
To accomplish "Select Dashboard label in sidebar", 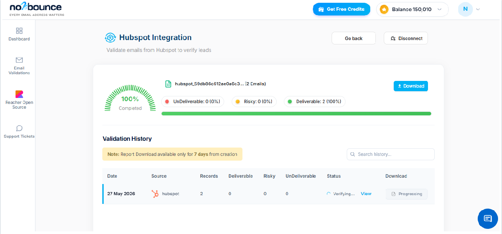I will [19, 39].
